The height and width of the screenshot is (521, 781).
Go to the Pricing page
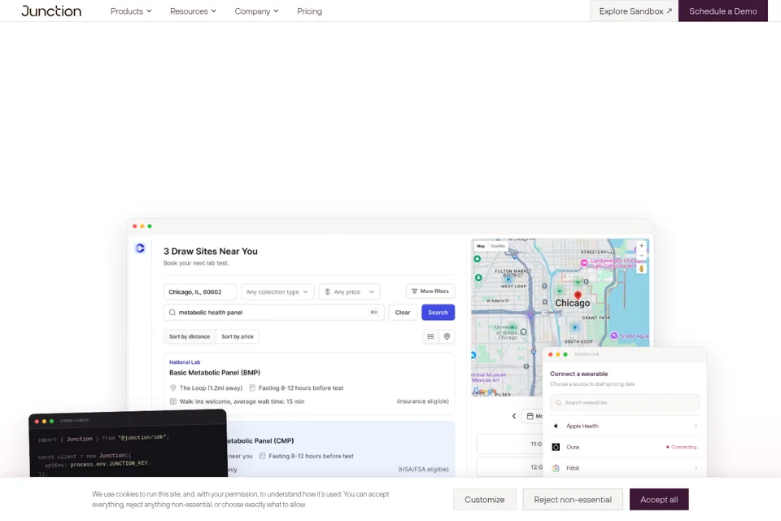pos(309,11)
